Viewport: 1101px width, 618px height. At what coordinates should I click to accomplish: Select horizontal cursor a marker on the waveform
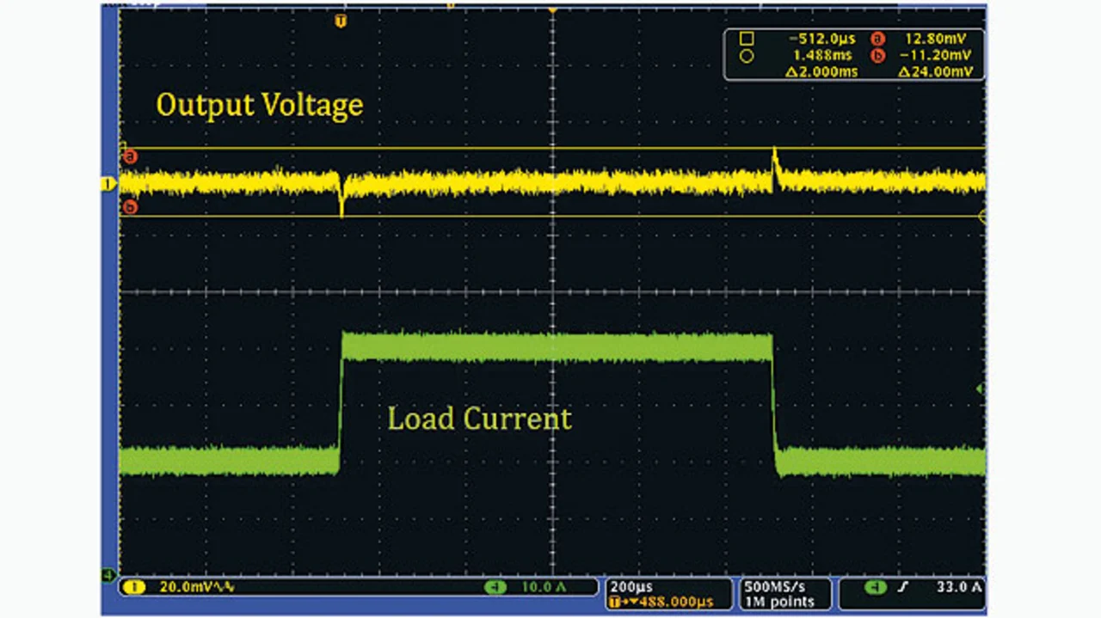pos(130,156)
